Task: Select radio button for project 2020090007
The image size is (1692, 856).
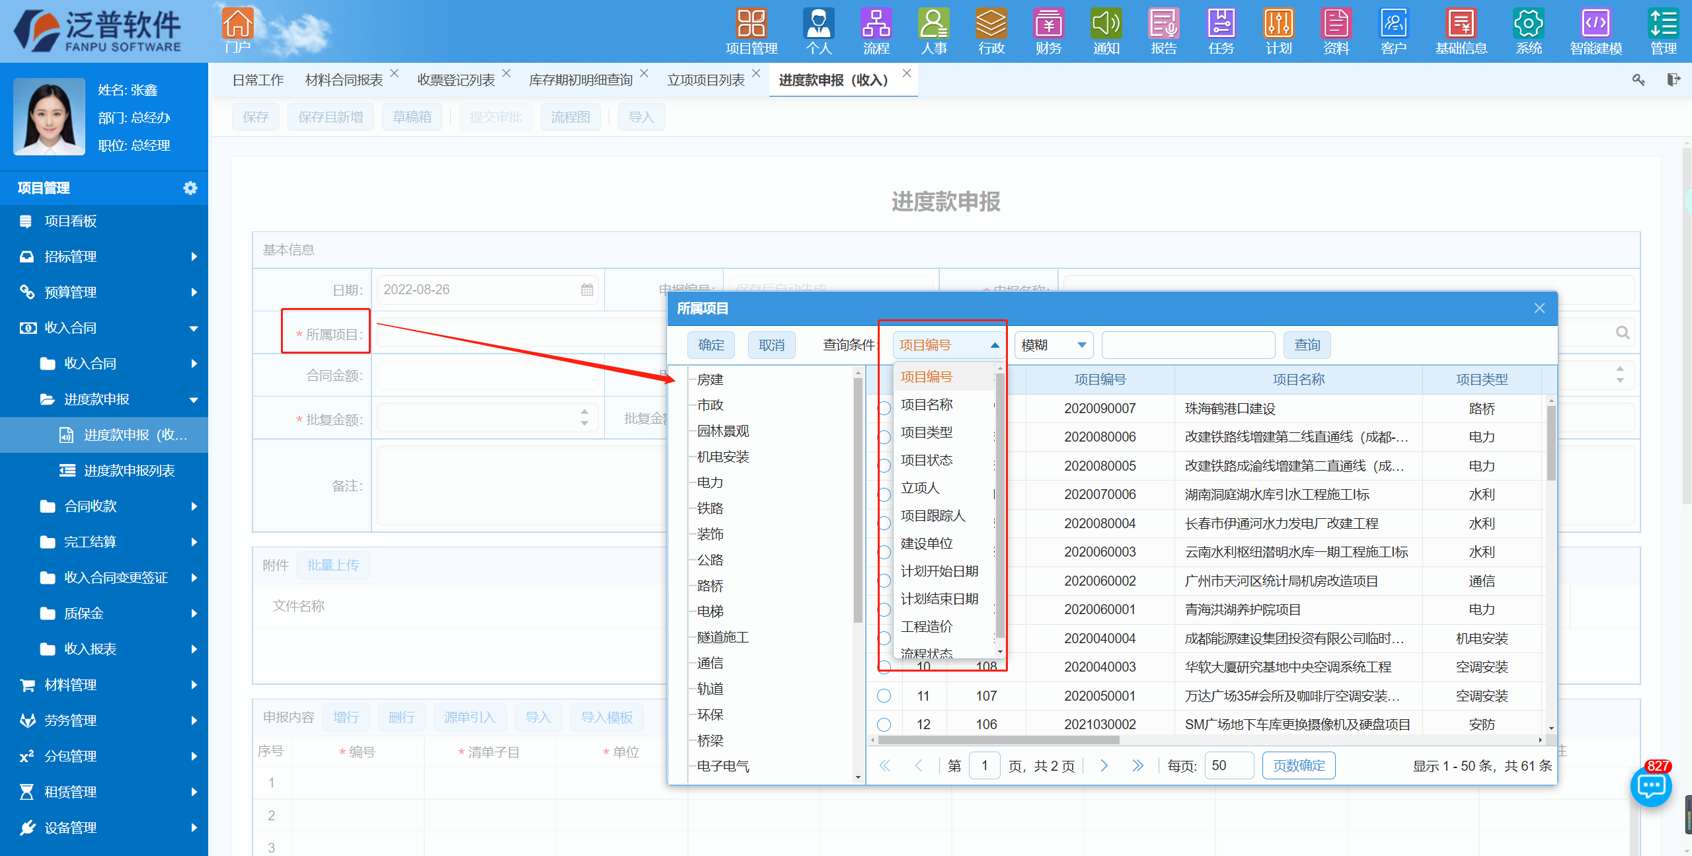Action: coord(884,409)
